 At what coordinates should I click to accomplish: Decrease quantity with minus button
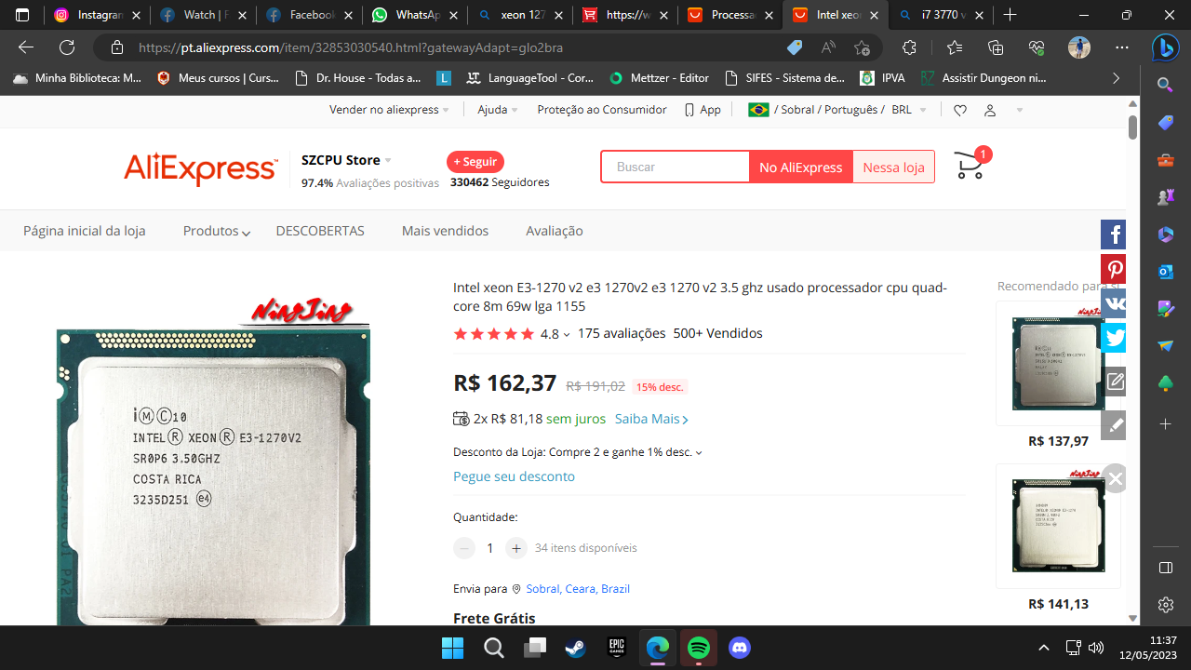[464, 548]
